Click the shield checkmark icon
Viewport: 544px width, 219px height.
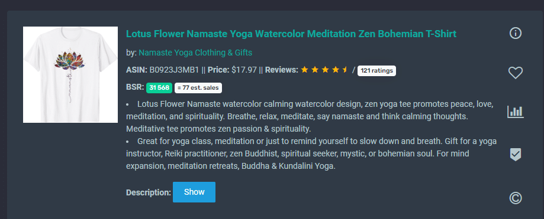[515, 154]
